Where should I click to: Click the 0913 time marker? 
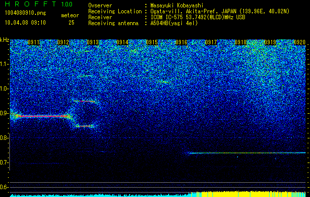(93, 42)
